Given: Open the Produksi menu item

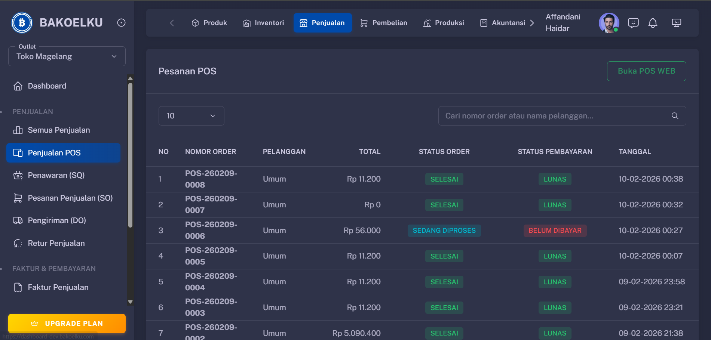Looking at the screenshot, I should click(x=444, y=23).
